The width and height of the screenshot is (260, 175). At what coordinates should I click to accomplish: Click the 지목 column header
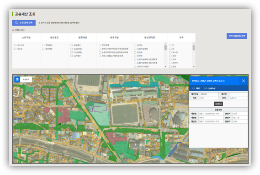point(181,38)
